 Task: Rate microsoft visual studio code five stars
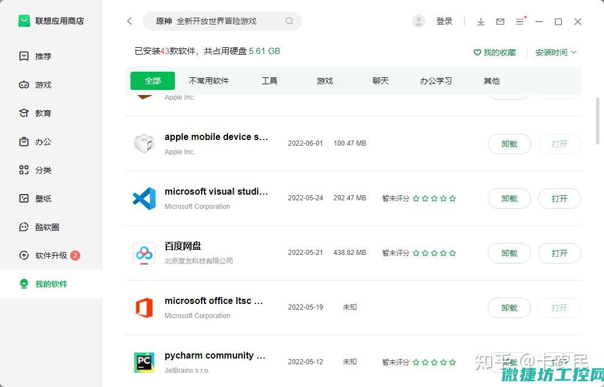(x=452, y=199)
